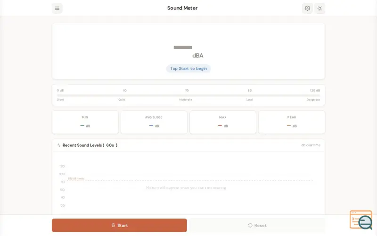Start measuring with the Start button
The width and height of the screenshot is (377, 236).
click(119, 226)
